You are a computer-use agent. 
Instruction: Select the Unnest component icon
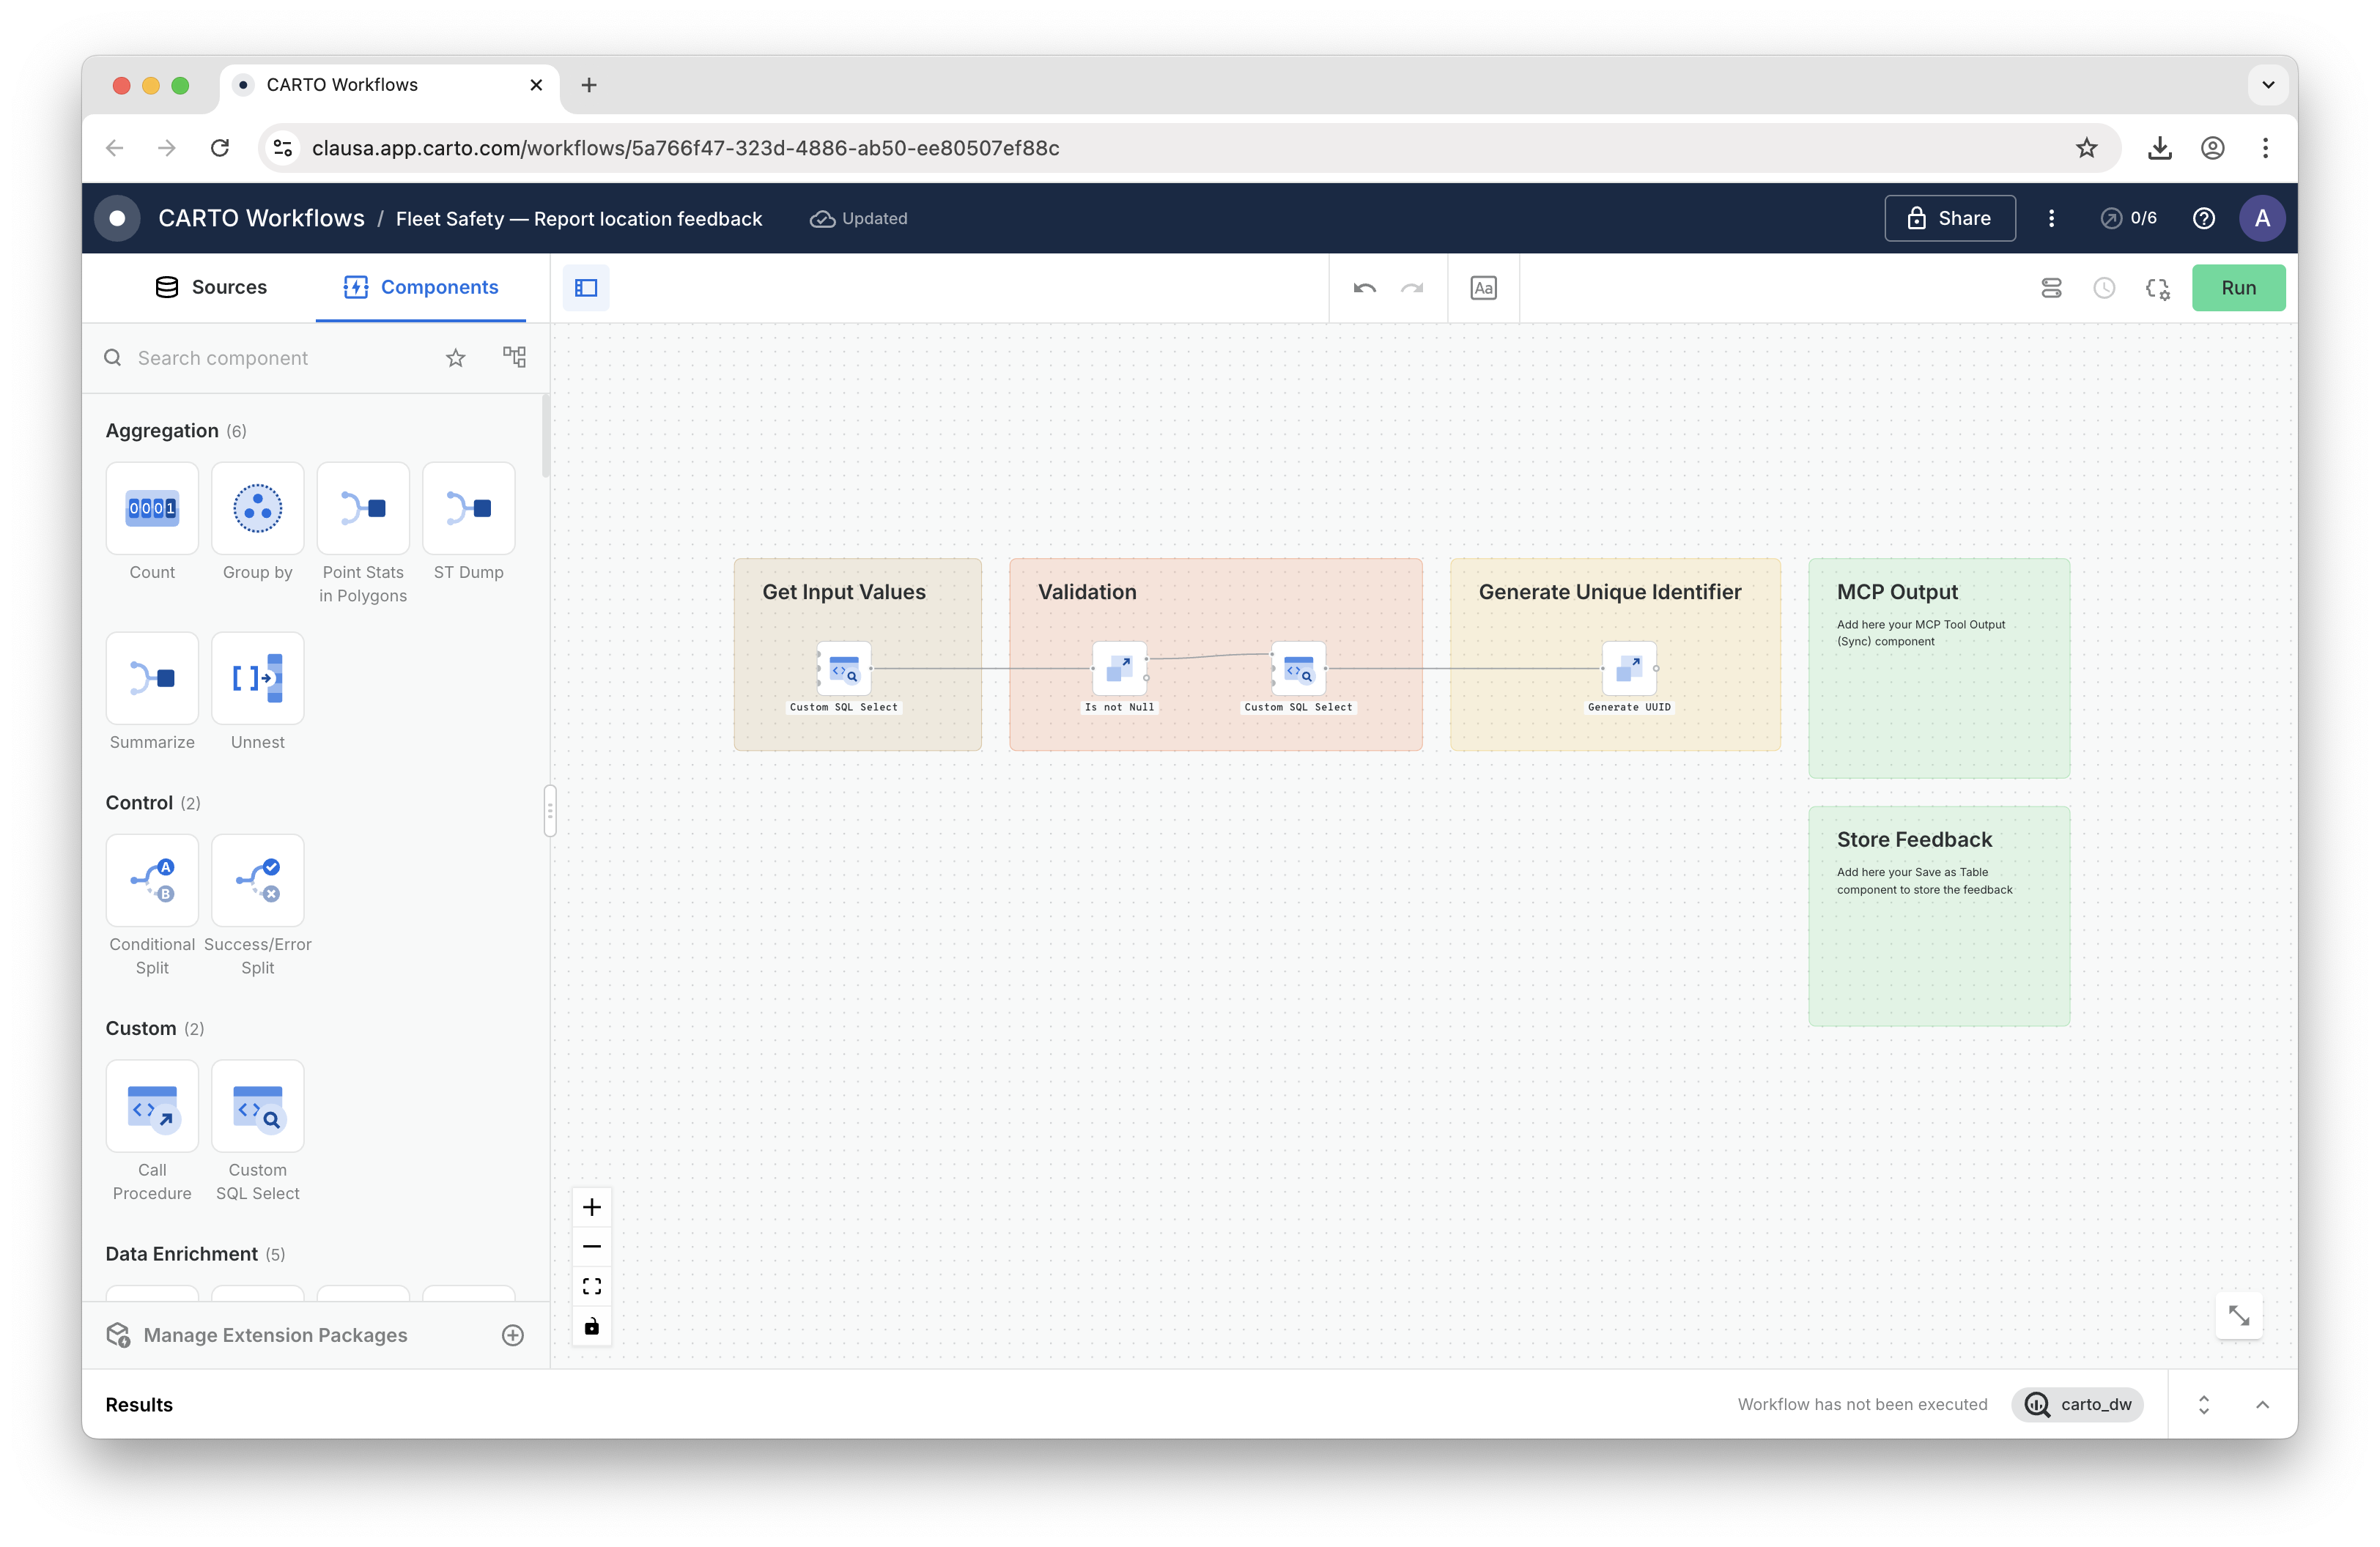[257, 678]
